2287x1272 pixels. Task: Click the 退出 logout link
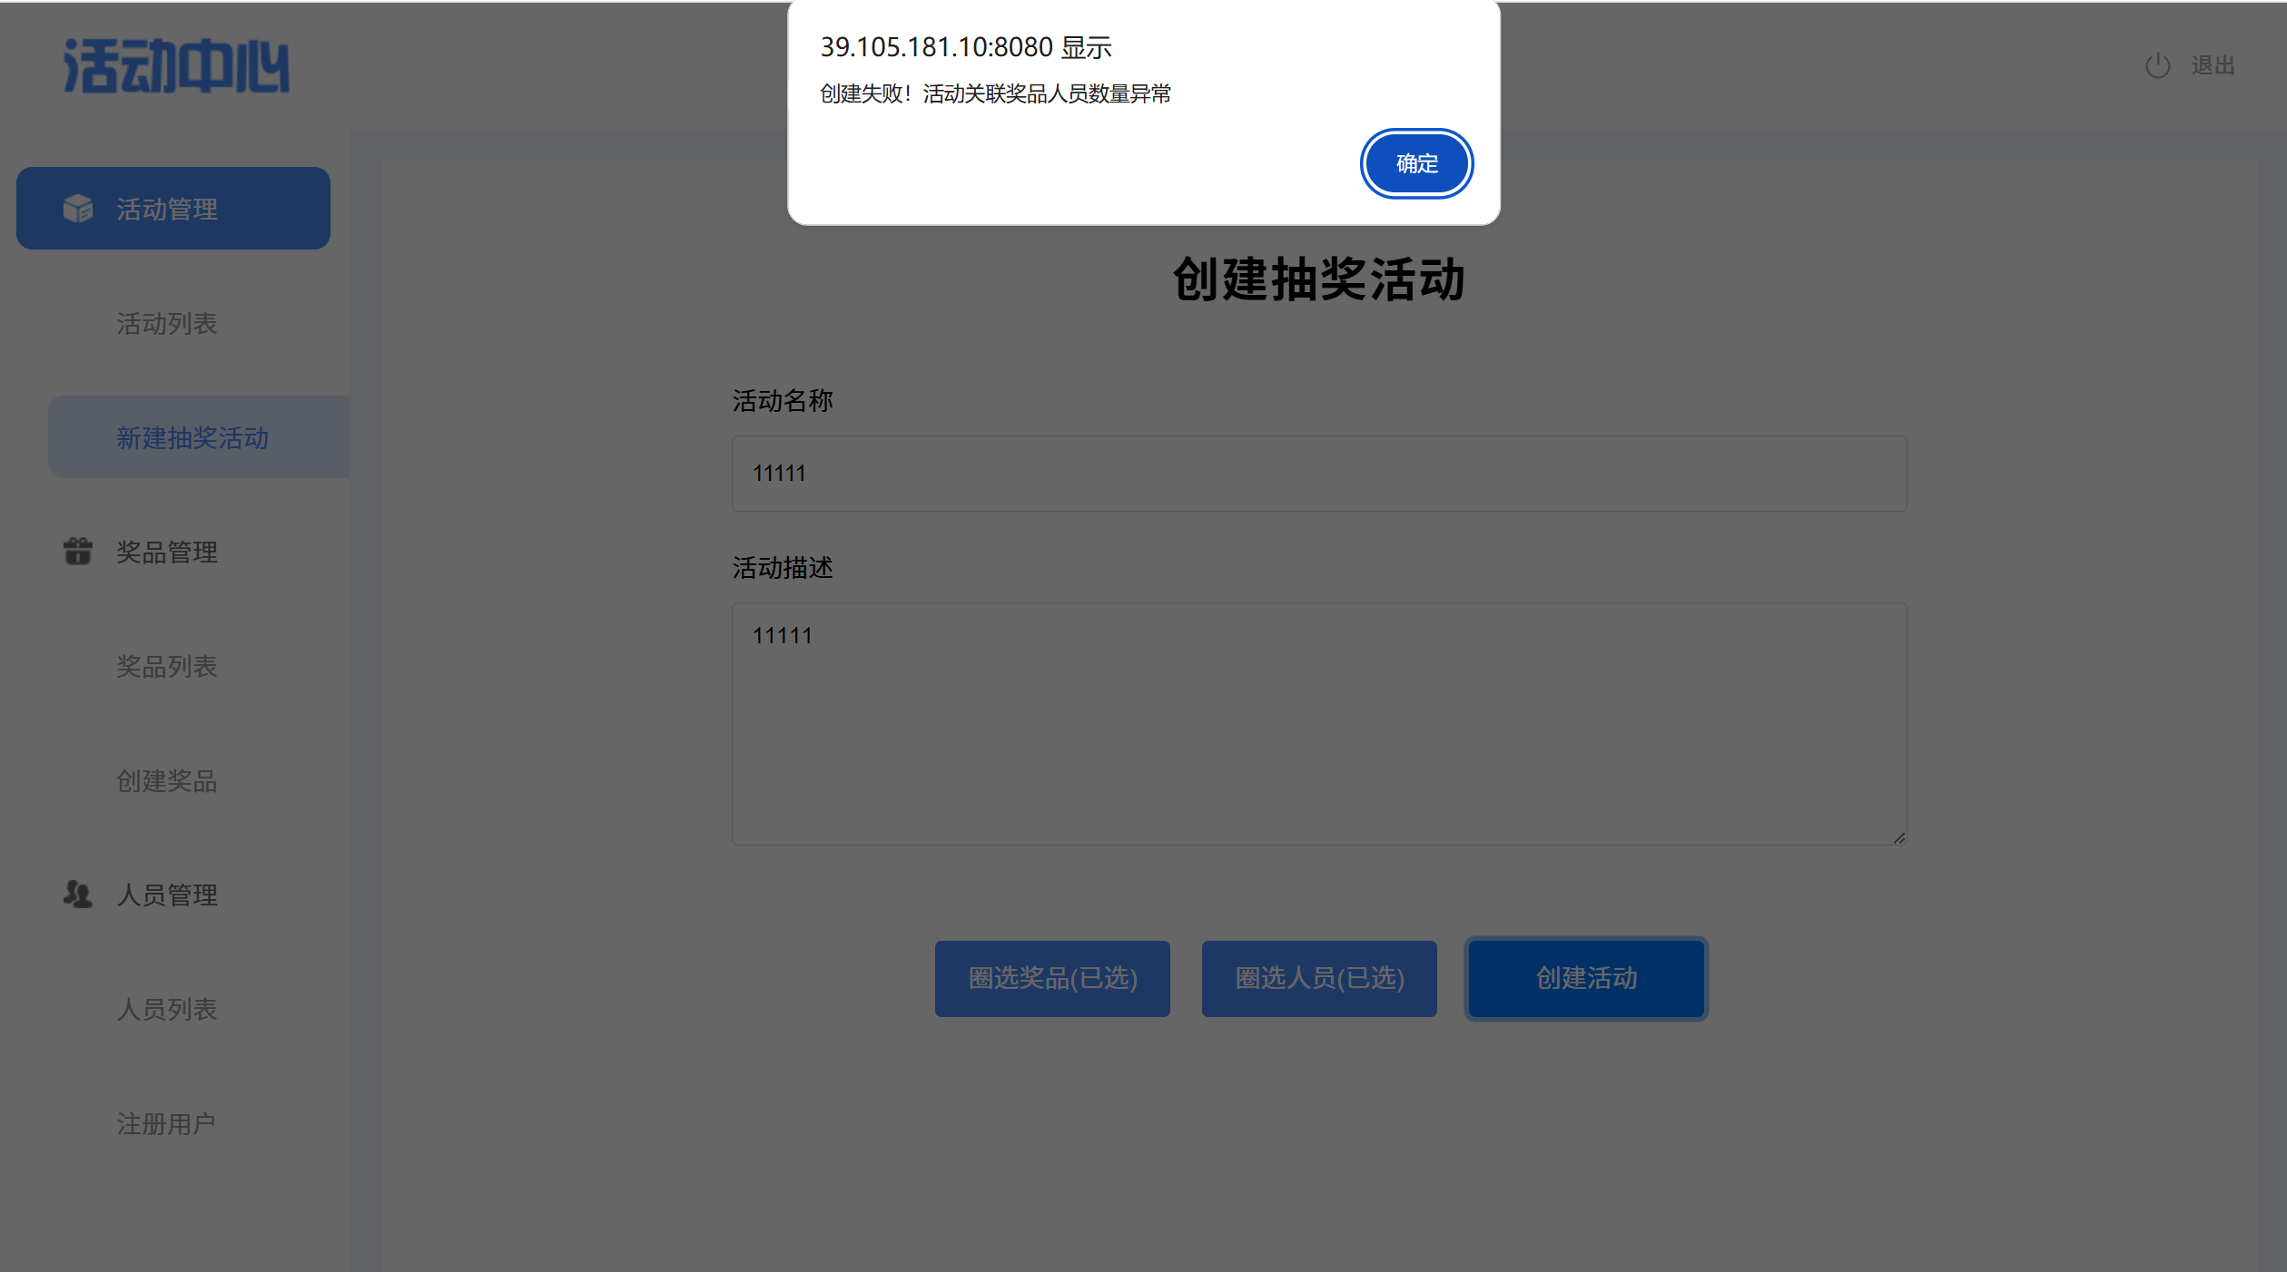(x=2213, y=65)
